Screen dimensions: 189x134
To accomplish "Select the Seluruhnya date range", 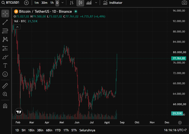I will (87, 130).
